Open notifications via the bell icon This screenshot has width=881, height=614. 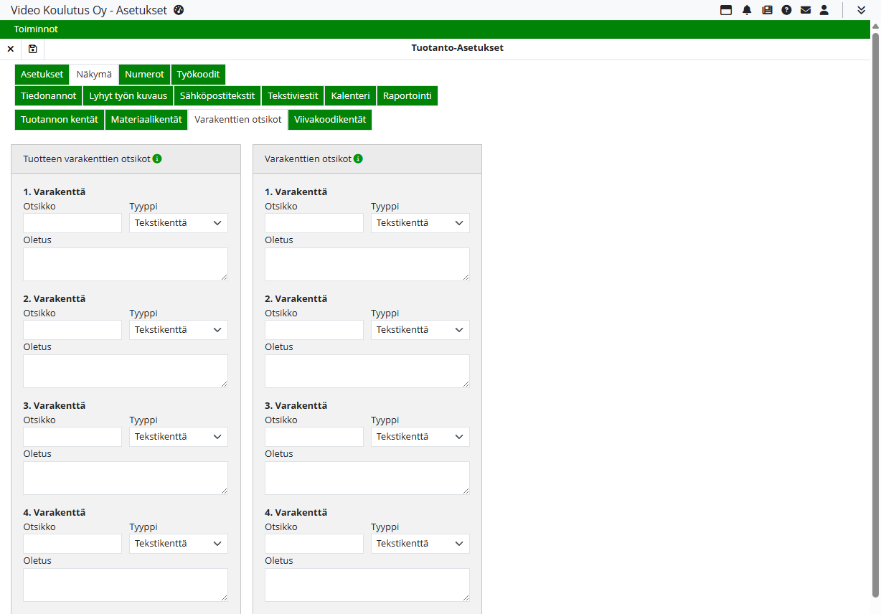pos(747,10)
